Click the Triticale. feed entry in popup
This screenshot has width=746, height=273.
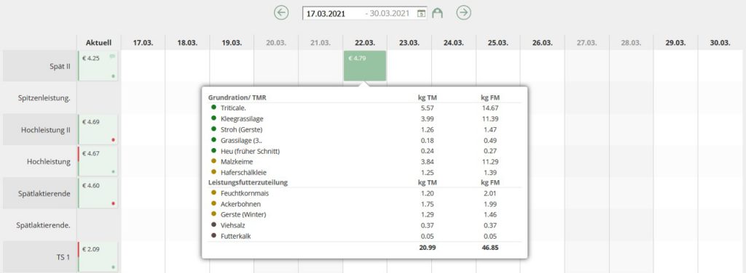(234, 108)
